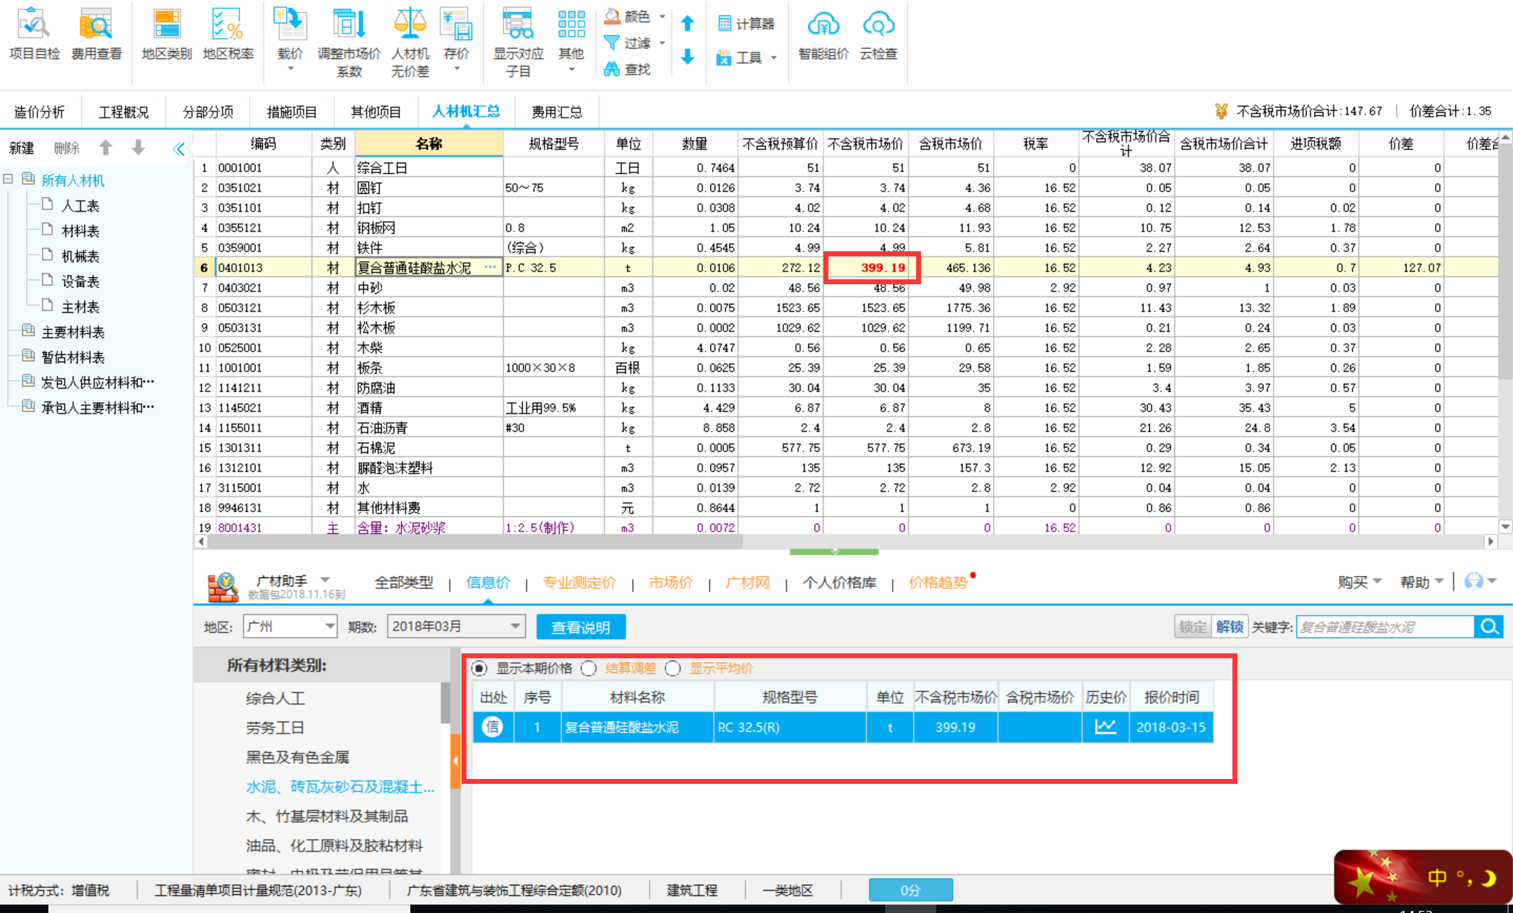
Task: Select 水泥、砖瓦灰砂石及混凝土 category
Action: (x=340, y=787)
